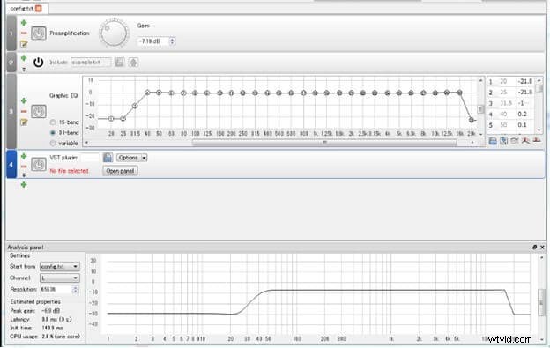Add a filter using Graphic EQ row plus
This screenshot has height=348, width=550.
24,101
